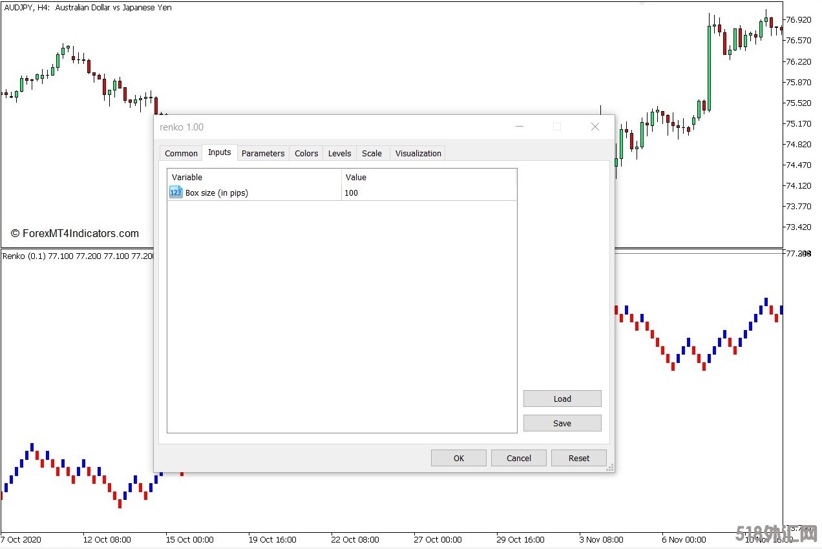The image size is (822, 549).
Task: Click the Save button
Action: coord(562,423)
